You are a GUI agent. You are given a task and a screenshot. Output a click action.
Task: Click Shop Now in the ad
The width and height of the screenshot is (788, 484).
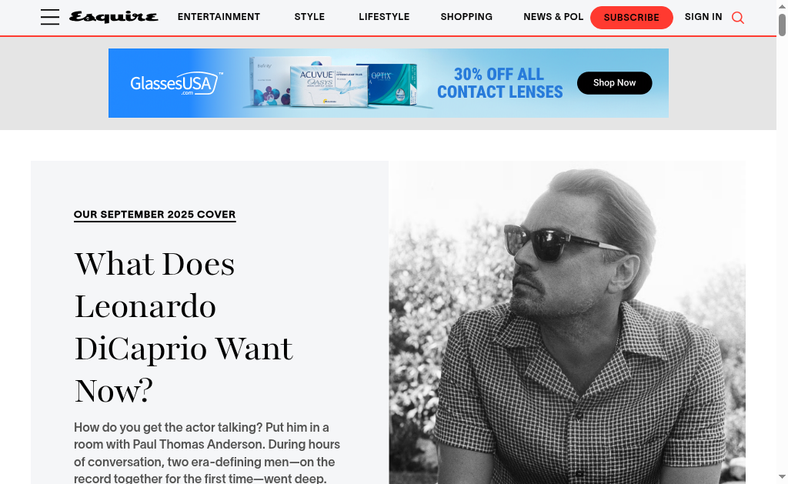tap(614, 83)
